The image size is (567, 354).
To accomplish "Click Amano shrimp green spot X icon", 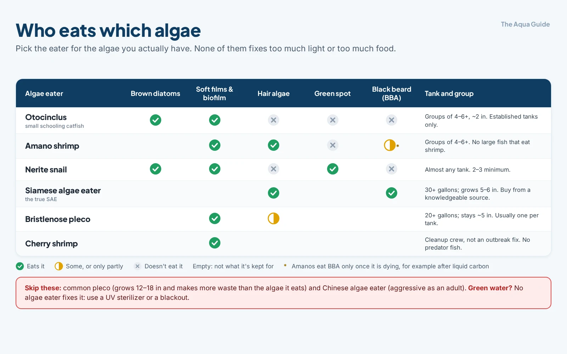I will point(332,145).
